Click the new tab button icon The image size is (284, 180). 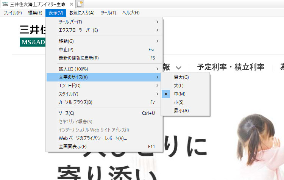80,4
